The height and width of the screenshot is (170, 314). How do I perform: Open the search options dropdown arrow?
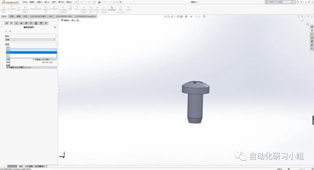coord(295,2)
